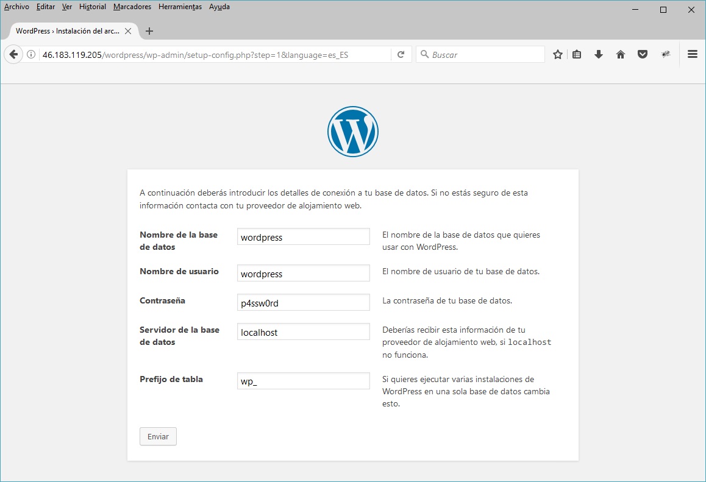
Task: Open the Herramientas menu
Action: click(180, 7)
